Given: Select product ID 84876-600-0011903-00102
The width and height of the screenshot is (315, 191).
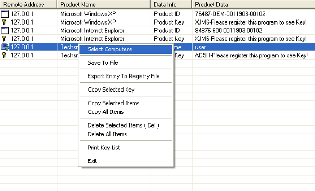Looking at the screenshot, I should 229,31.
